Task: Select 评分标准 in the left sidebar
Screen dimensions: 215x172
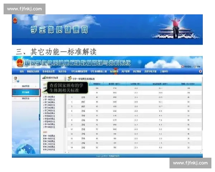Action: coord(25,92)
